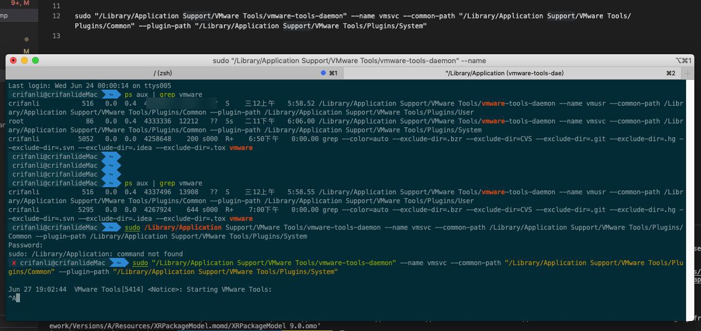Click 'Starting VMware Tools:' notice line
This screenshot has width=701, height=331.
140,289
